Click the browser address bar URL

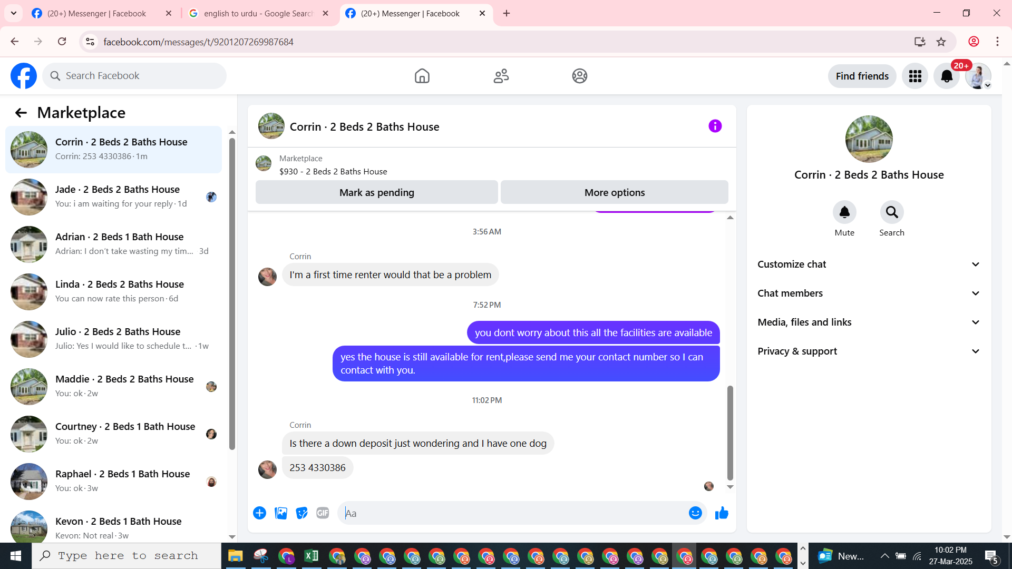[198, 42]
